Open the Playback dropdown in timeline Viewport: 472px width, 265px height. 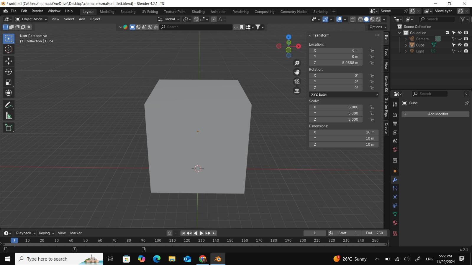point(26,233)
